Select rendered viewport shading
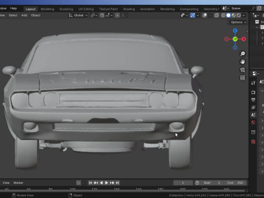The width and height of the screenshot is (264, 198). tap(239, 15)
